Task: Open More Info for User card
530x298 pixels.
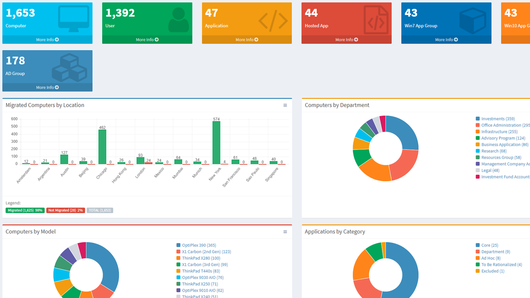Action: tap(147, 40)
